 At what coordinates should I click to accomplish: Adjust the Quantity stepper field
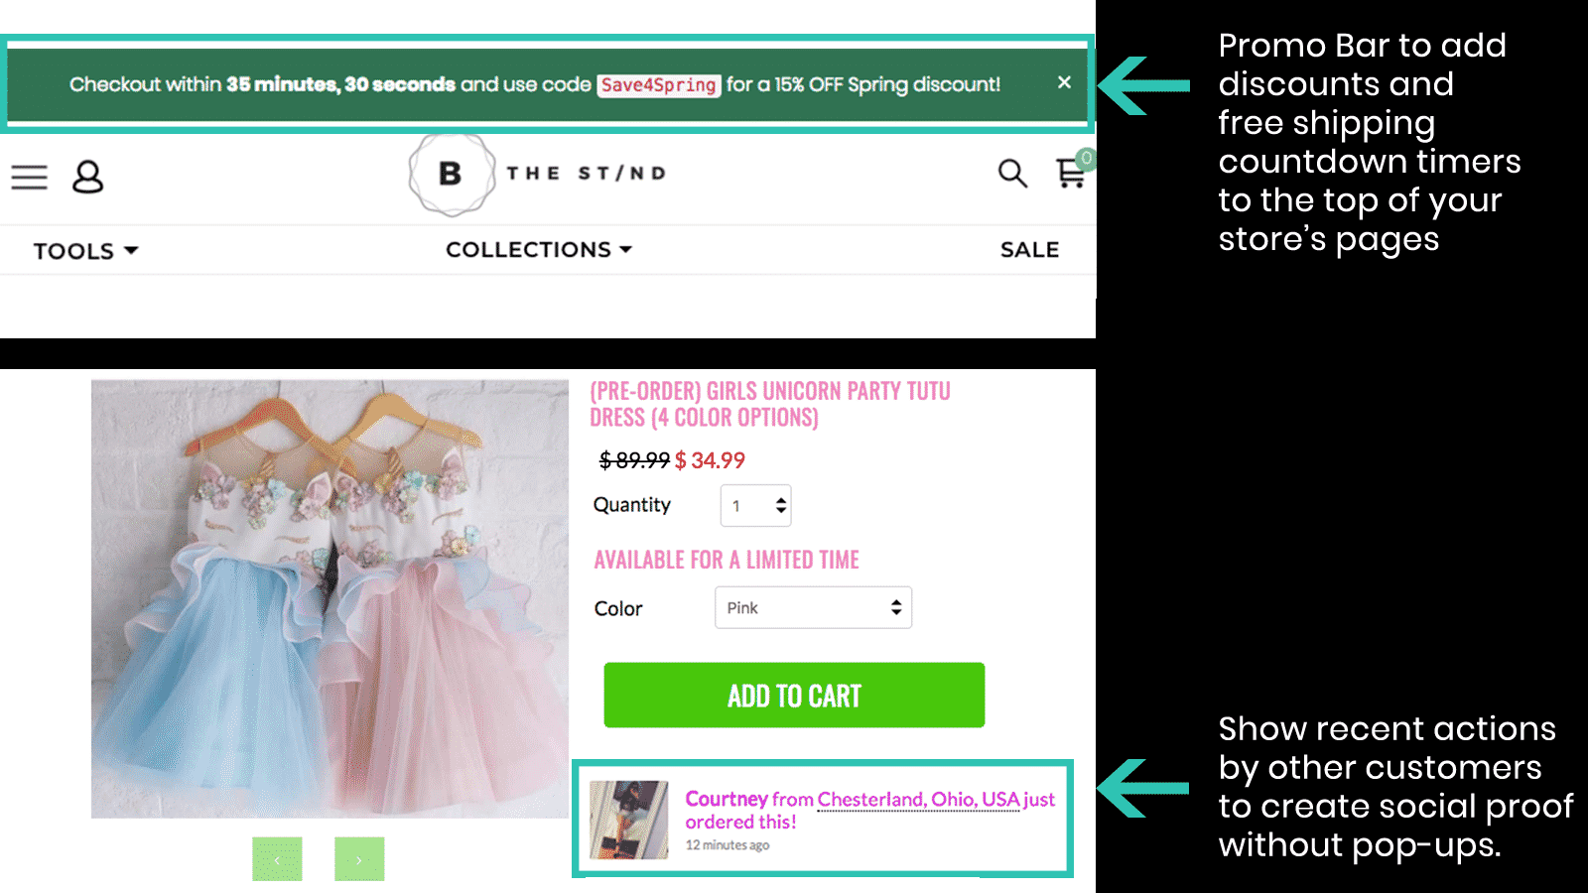click(x=755, y=506)
